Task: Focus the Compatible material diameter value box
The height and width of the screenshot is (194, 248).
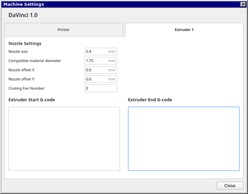Action: tap(96, 61)
